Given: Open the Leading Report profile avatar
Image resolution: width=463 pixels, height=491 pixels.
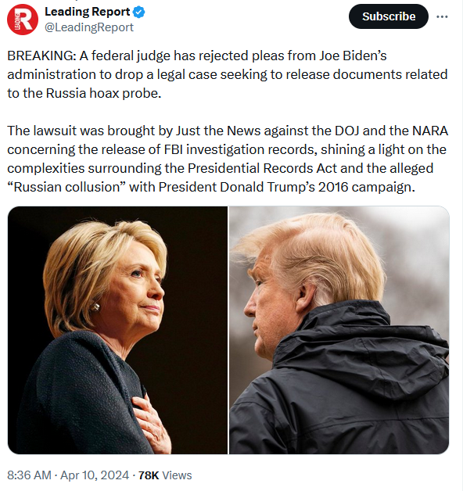Looking at the screenshot, I should click(23, 20).
